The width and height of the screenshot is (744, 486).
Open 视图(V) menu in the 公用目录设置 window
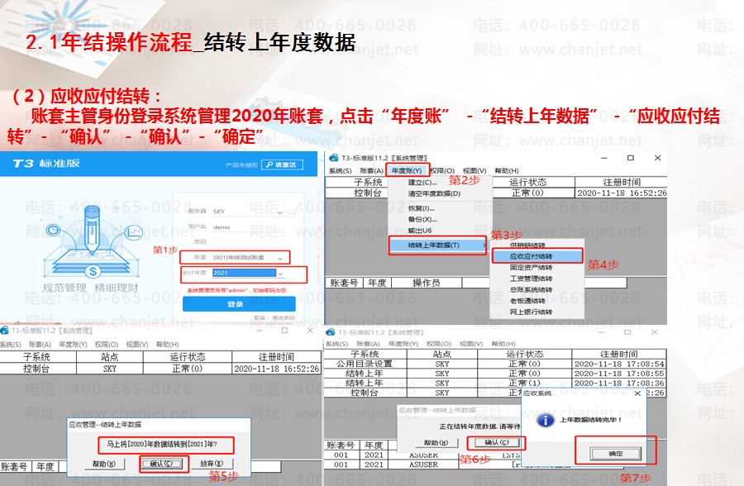coord(471,344)
